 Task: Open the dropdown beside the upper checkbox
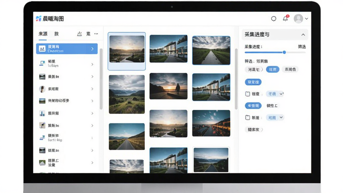click(275, 94)
